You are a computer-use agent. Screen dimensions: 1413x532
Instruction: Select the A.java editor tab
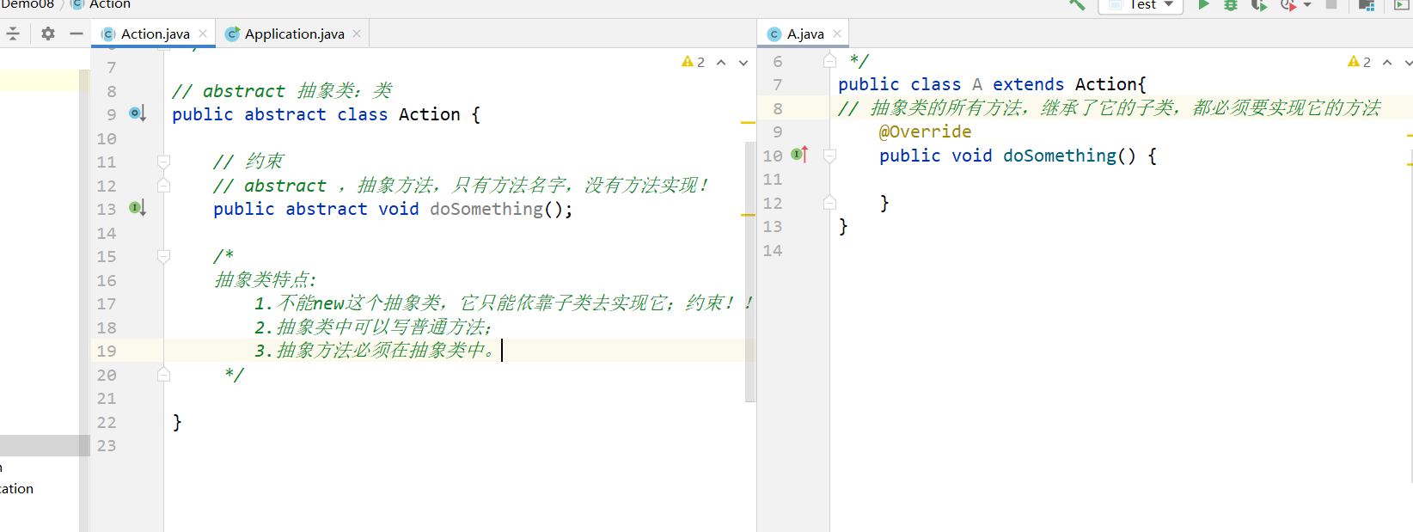[804, 34]
